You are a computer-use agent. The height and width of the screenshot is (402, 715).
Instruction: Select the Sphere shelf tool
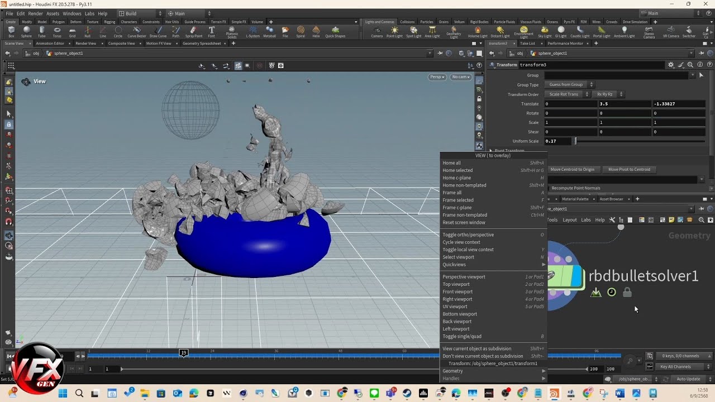pyautogui.click(x=26, y=32)
